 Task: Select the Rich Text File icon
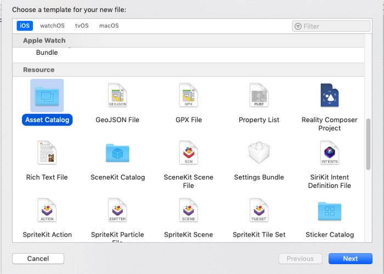point(47,152)
